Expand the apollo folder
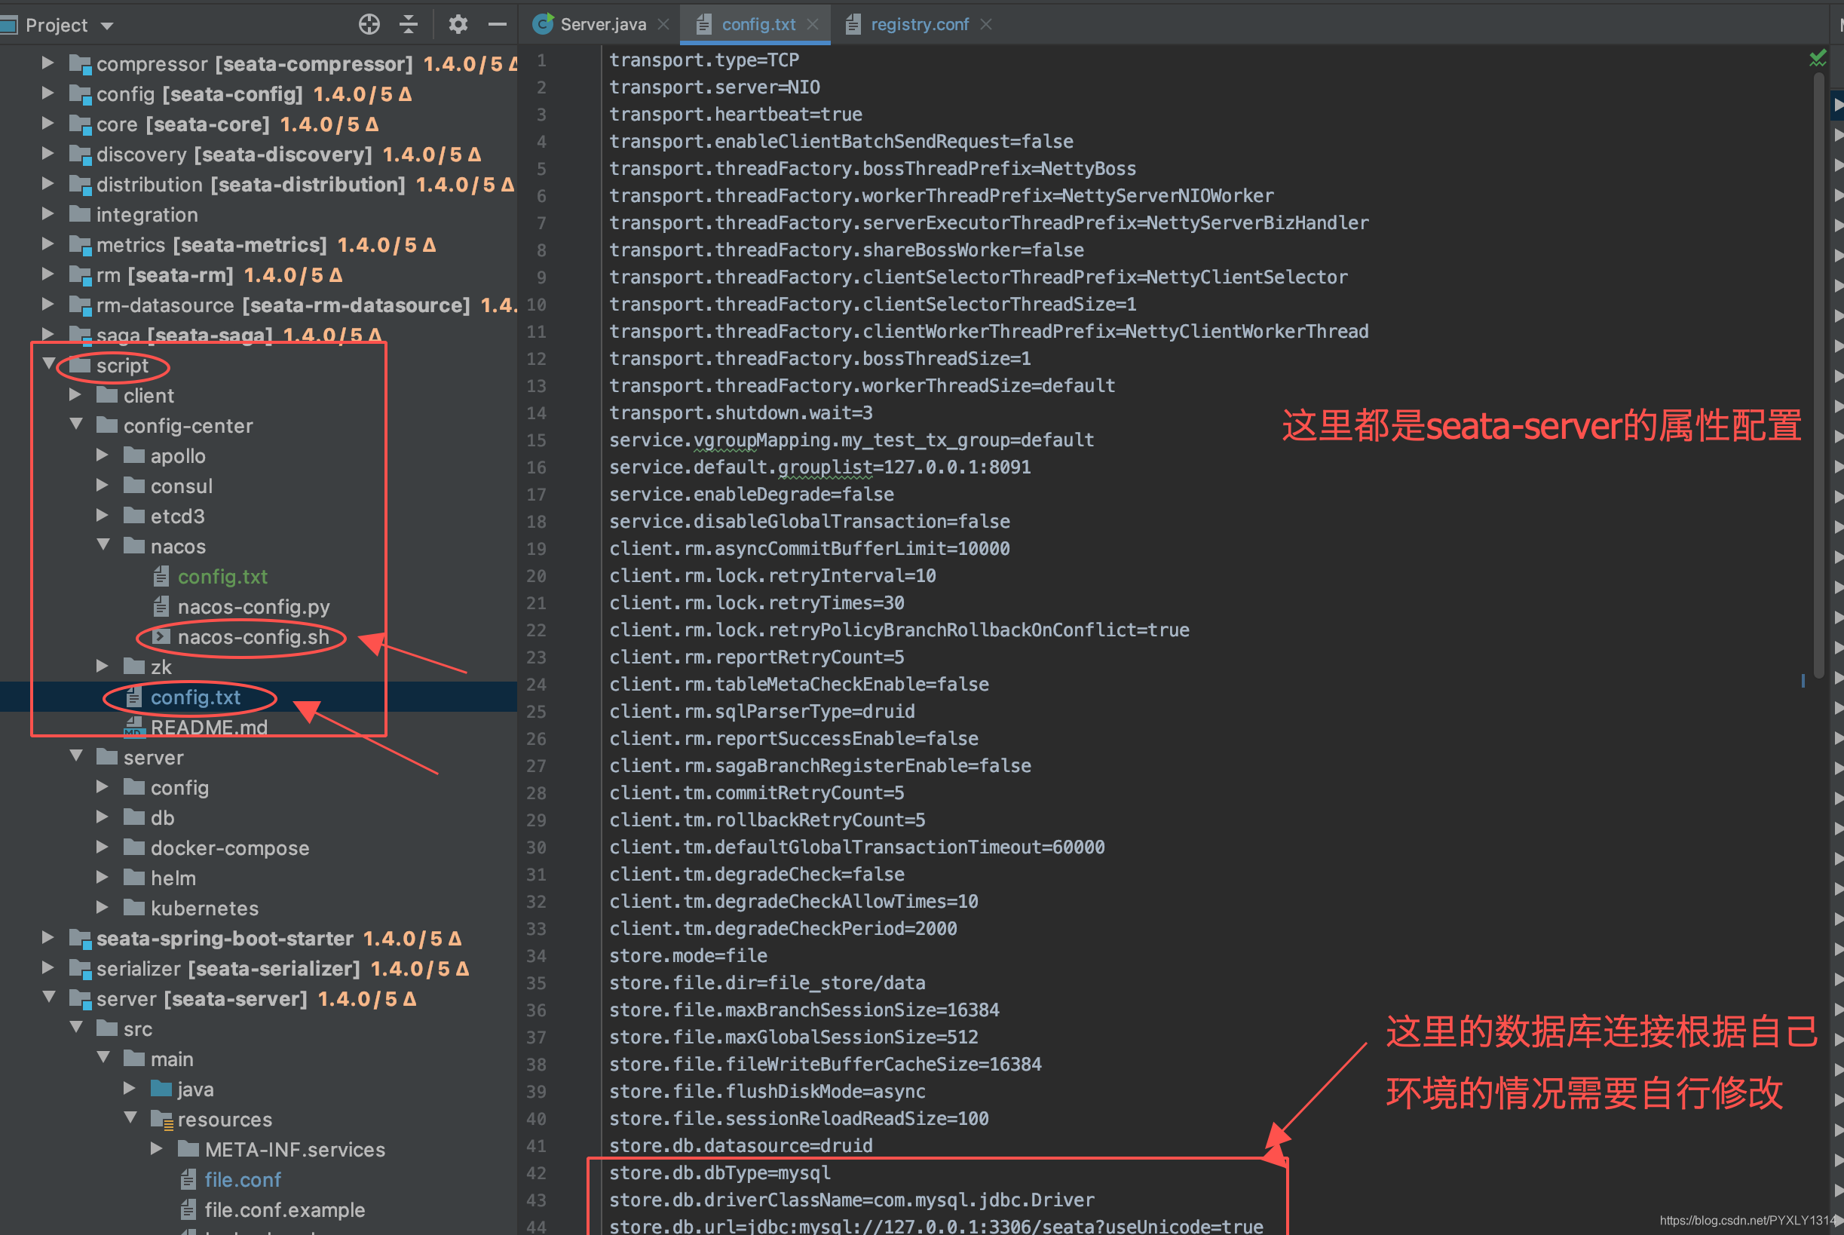 [x=103, y=455]
